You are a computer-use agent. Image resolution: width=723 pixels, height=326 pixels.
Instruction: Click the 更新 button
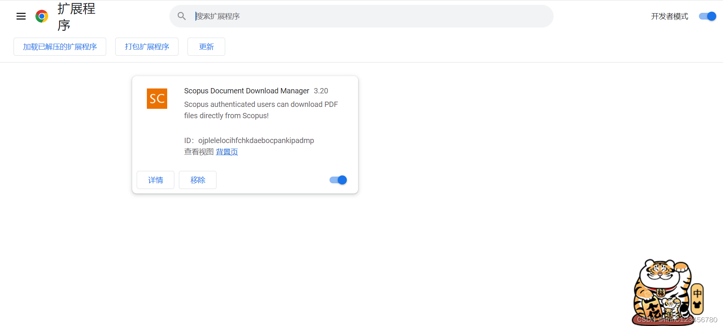(x=206, y=47)
